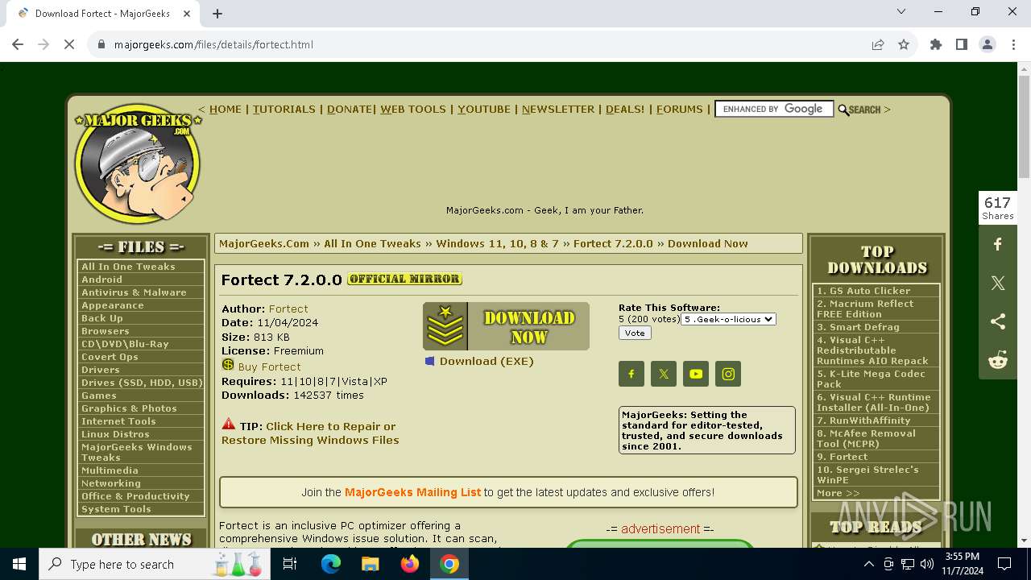Screen dimensions: 1031x580
Task: Launch Microsoft Edge from taskbar
Action: point(331,564)
